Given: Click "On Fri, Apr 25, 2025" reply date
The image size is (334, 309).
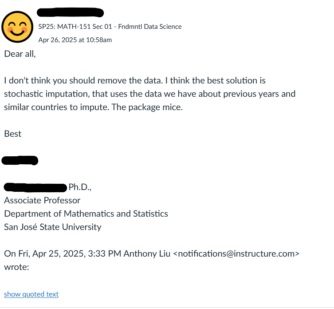Looking at the screenshot, I should [x=45, y=254].
